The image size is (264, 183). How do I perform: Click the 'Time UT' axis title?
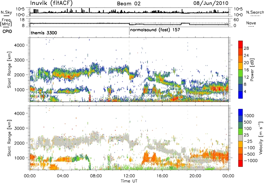pos(129,181)
